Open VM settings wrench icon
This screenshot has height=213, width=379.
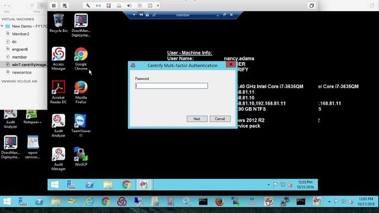click(x=88, y=5)
